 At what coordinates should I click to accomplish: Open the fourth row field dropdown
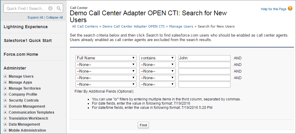(106, 78)
